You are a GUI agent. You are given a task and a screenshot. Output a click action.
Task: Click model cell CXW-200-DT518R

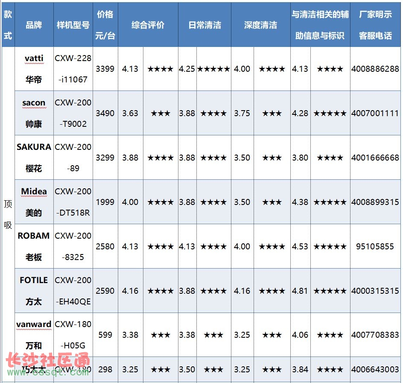73,202
